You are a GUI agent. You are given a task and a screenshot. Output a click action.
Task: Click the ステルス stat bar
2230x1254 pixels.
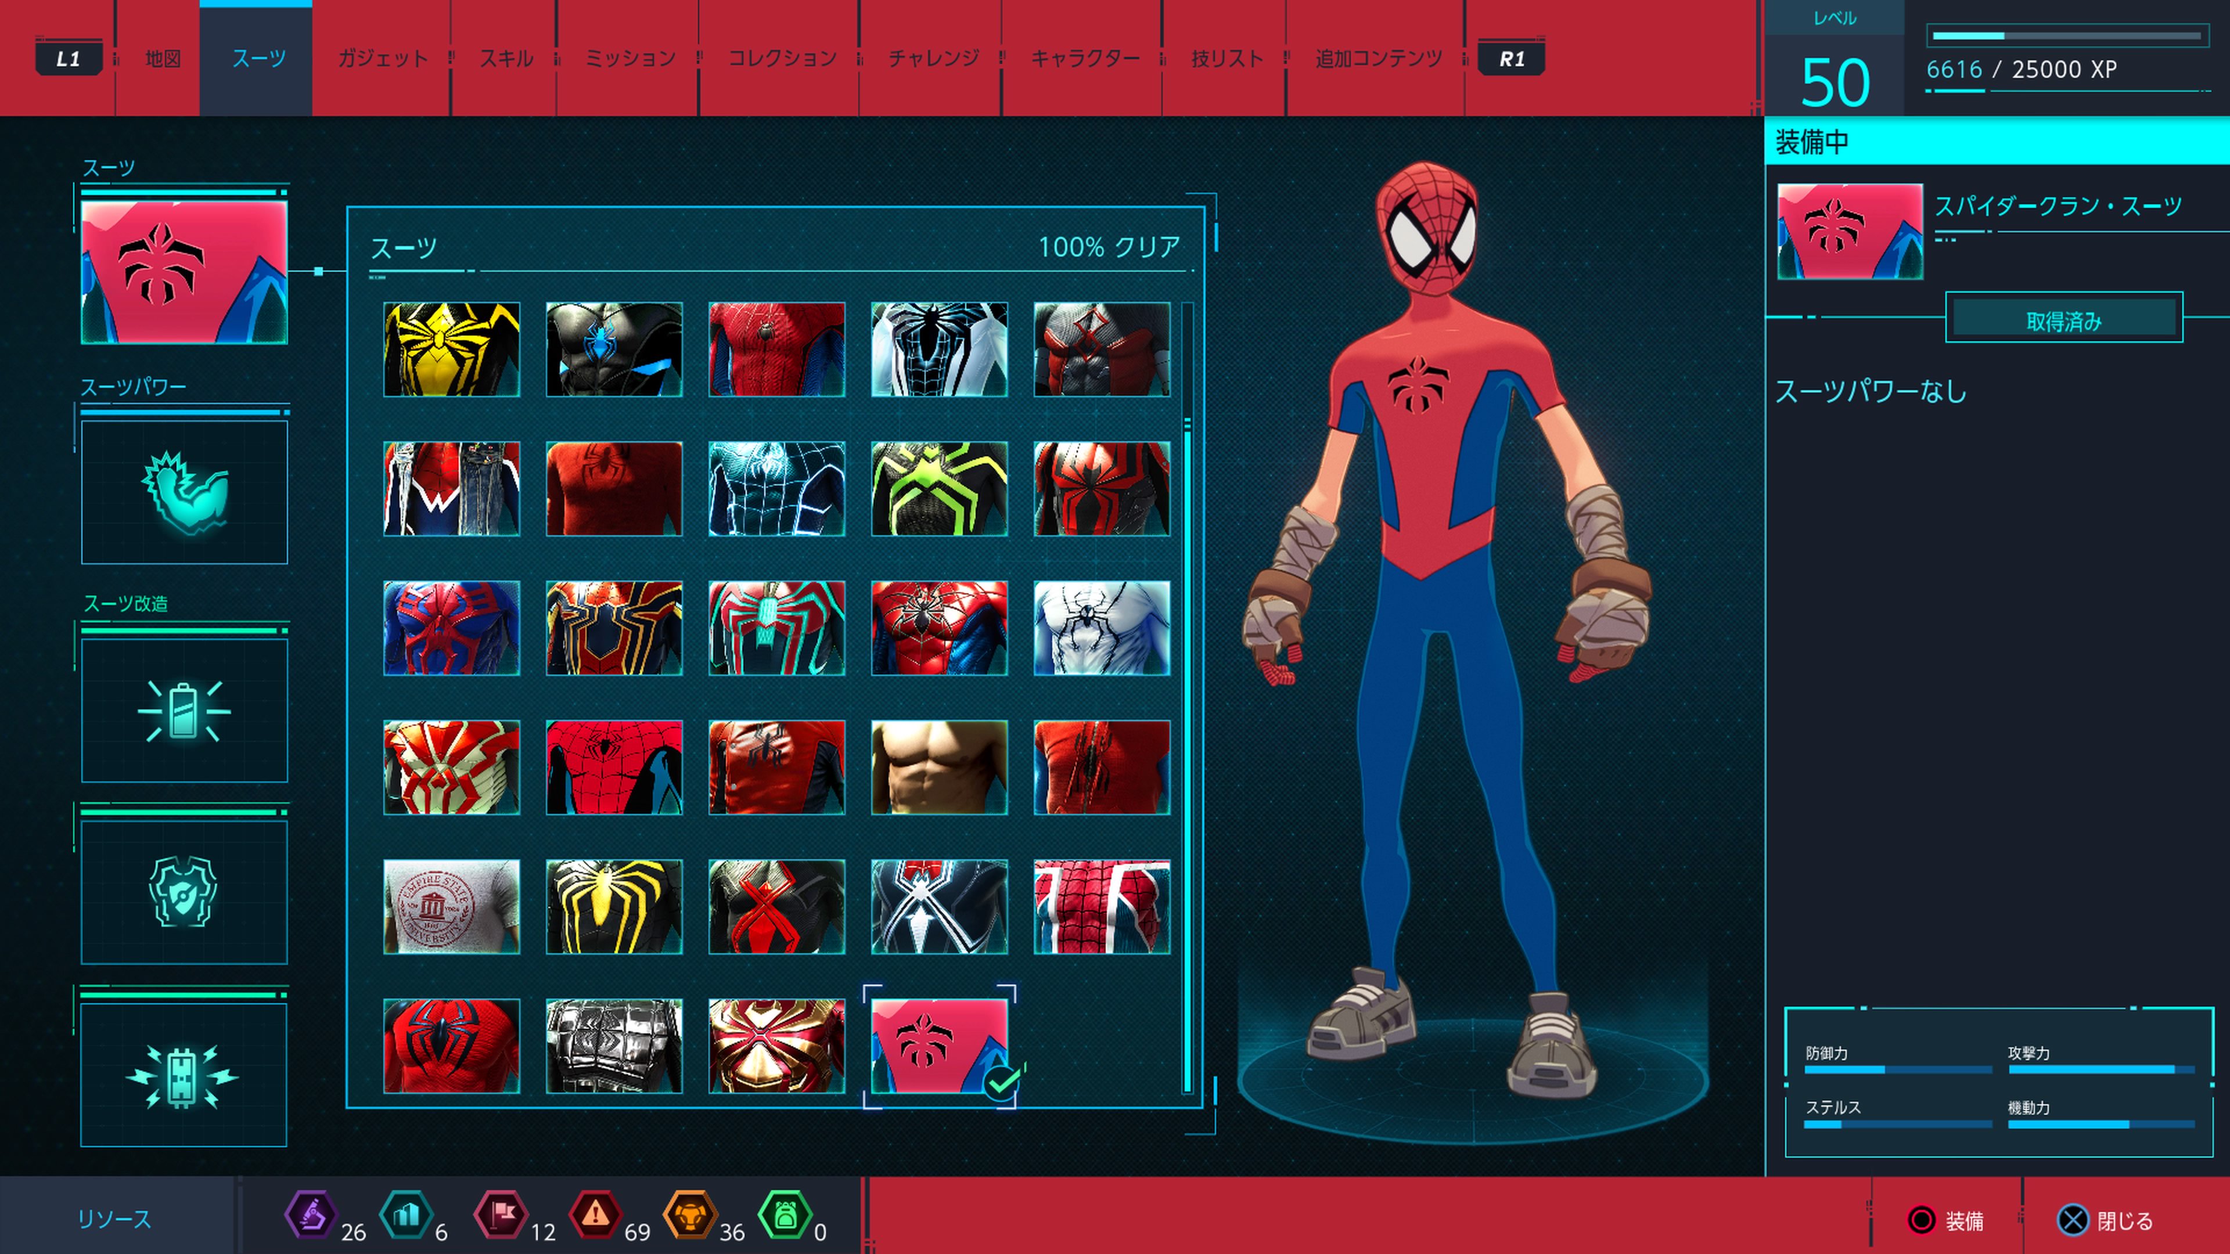tap(1898, 1125)
